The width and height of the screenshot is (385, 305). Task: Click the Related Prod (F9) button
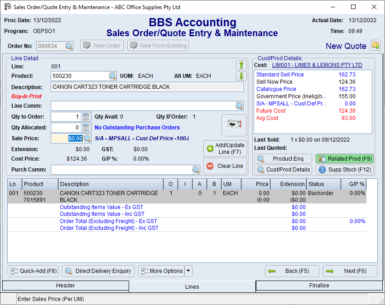[344, 159]
